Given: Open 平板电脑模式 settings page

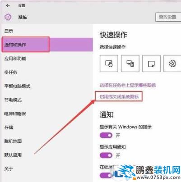Looking at the screenshot, I should click(17, 86).
